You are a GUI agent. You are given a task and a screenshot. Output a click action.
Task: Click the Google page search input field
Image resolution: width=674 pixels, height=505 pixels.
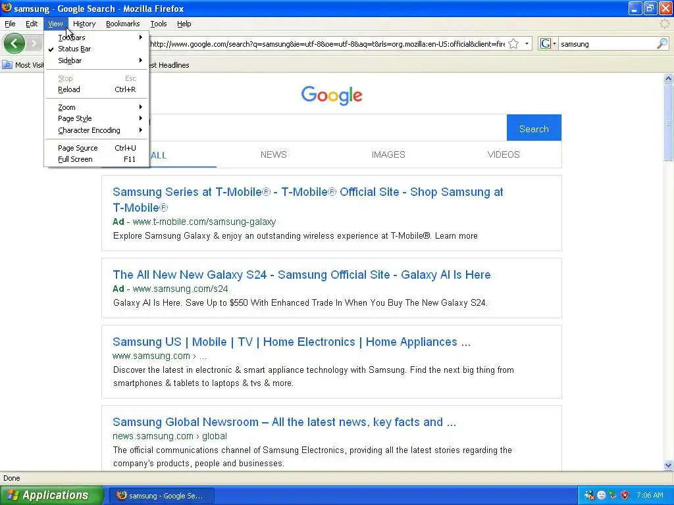pos(328,128)
